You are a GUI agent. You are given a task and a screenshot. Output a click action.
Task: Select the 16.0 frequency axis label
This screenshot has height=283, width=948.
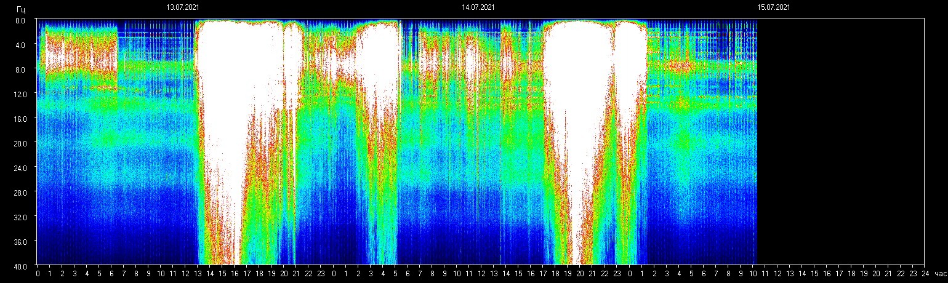[x=20, y=118]
